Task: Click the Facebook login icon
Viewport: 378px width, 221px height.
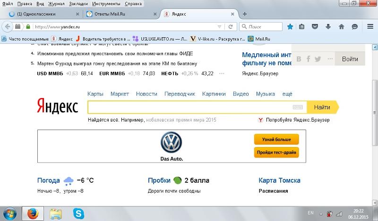Action: 309,59
